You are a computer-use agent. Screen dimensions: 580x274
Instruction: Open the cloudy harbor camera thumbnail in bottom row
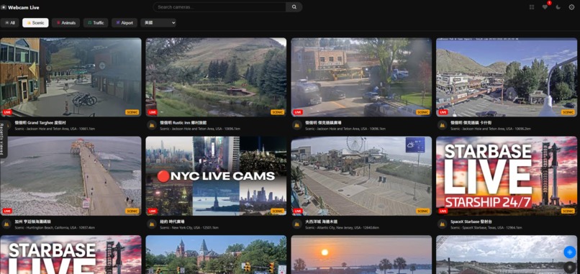[x=507, y=255]
